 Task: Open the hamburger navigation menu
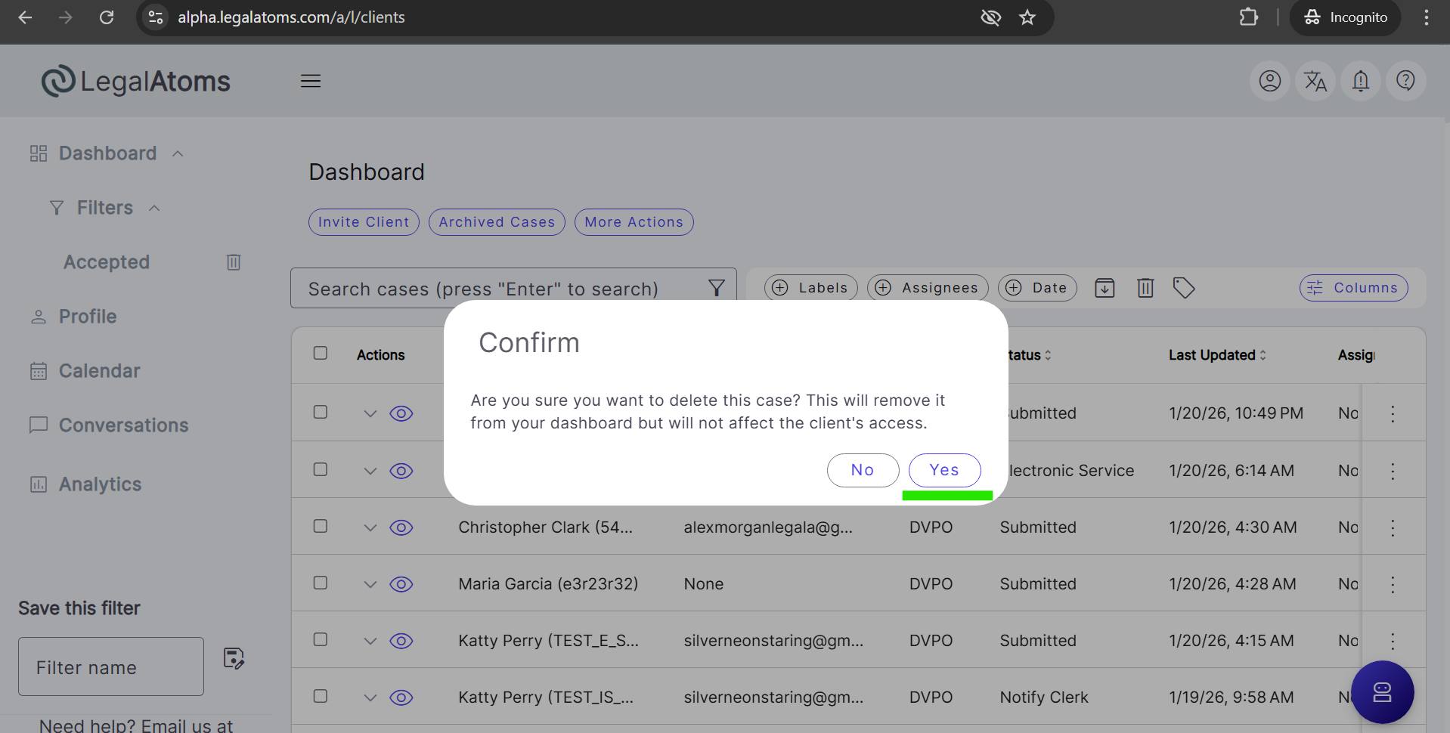311,81
